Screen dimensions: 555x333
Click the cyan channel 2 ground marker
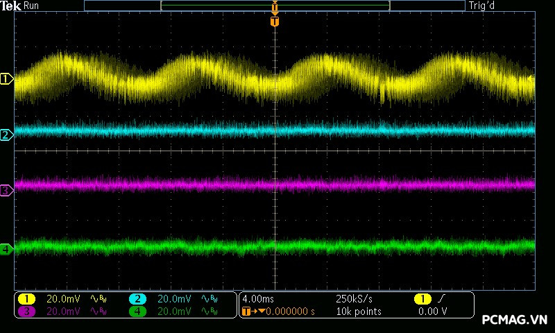pyautogui.click(x=6, y=135)
